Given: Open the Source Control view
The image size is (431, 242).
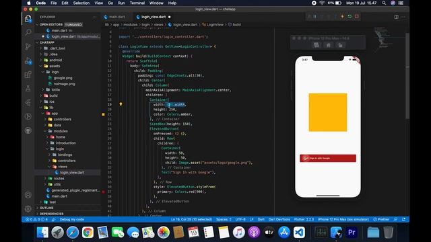Looking at the screenshot, I should pos(28,46).
